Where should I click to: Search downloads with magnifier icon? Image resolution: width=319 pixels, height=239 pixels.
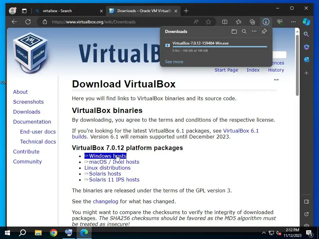coord(244,31)
